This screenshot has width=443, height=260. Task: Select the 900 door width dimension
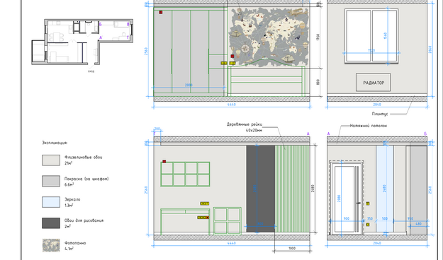coord(347,218)
